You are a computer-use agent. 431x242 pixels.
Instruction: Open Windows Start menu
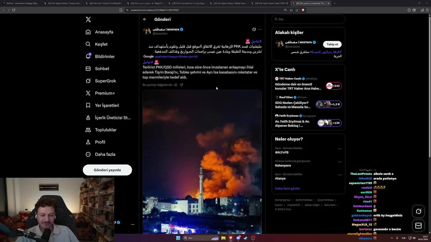[x=178, y=238]
